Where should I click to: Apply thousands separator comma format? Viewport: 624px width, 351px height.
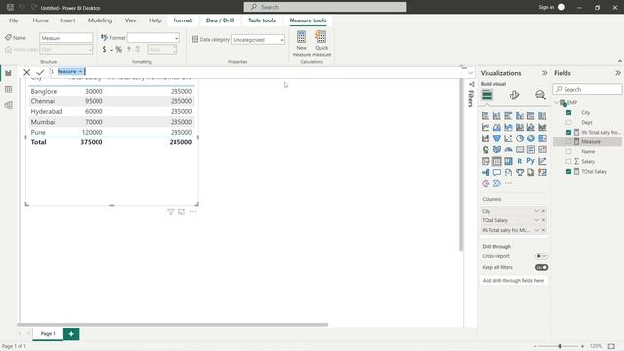click(x=128, y=50)
